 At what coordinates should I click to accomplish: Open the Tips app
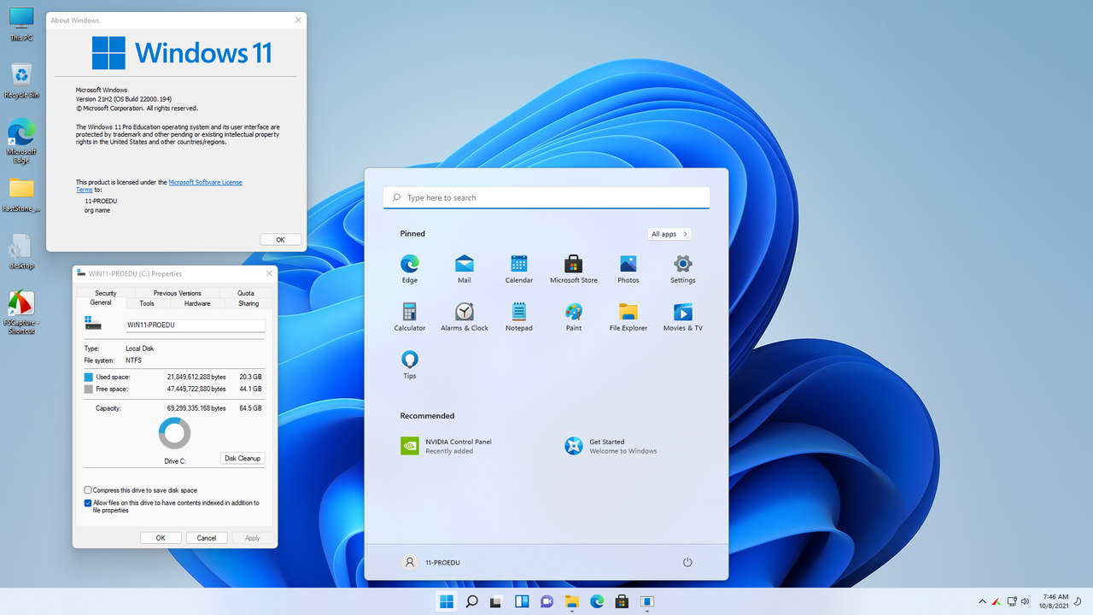point(410,364)
